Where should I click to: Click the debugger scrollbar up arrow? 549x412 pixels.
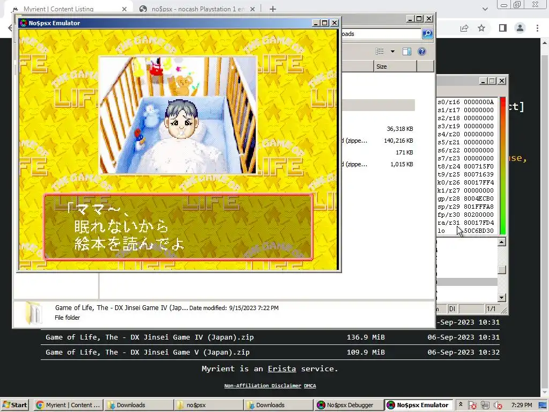[502, 242]
